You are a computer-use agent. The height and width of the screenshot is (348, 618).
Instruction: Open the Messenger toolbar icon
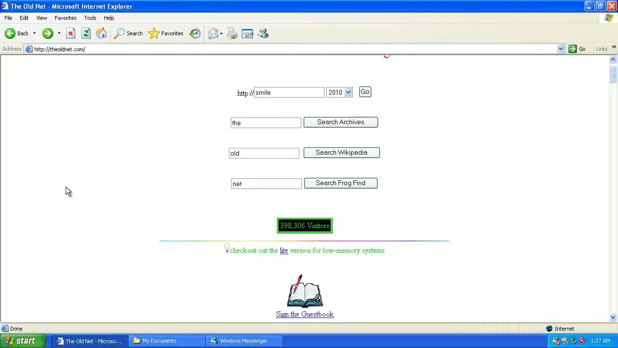pos(263,33)
